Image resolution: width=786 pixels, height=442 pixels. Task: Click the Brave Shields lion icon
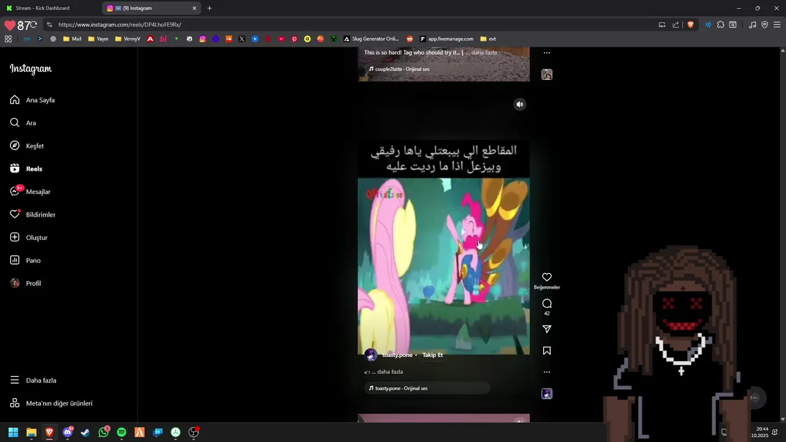coord(690,25)
